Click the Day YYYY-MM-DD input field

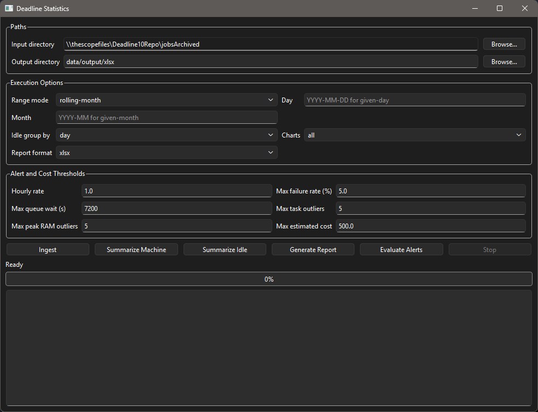(x=415, y=100)
